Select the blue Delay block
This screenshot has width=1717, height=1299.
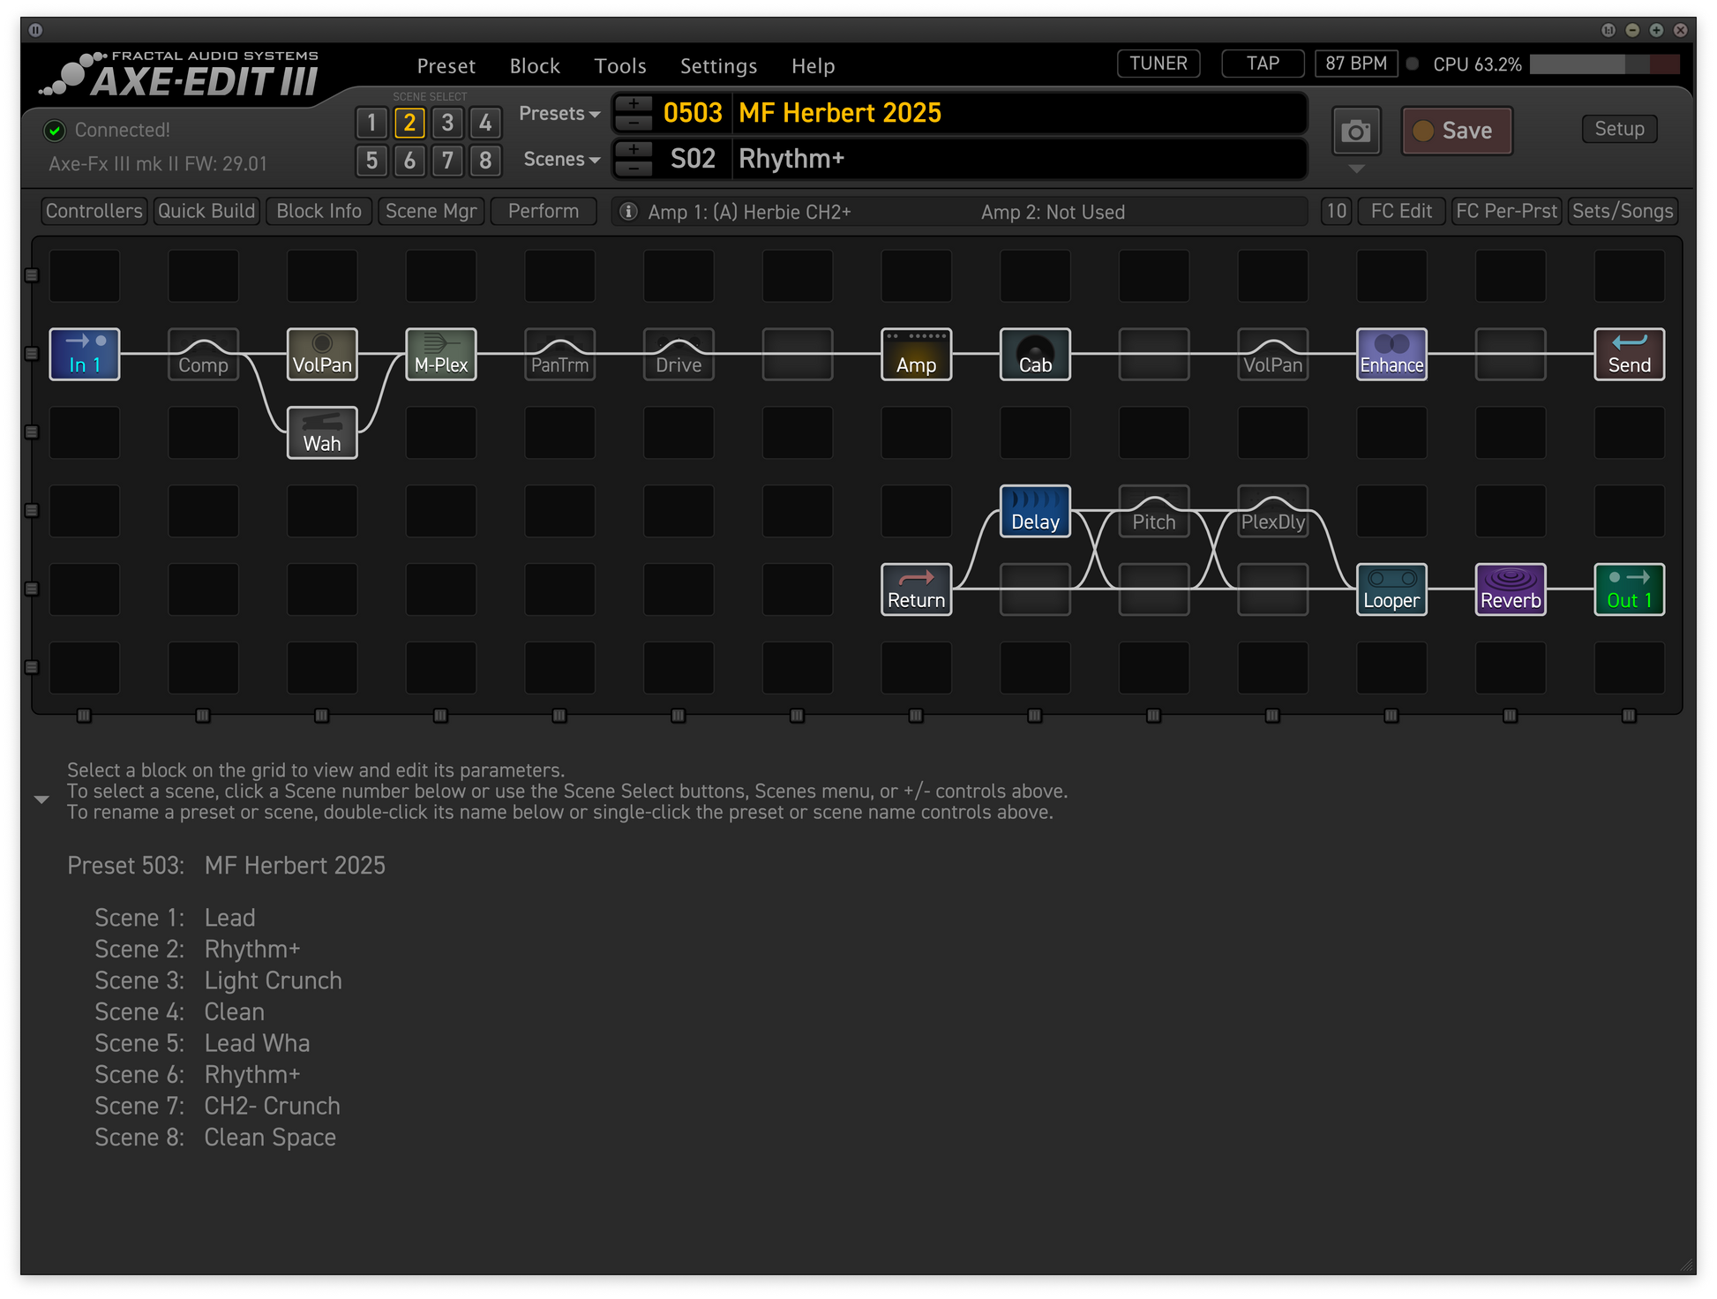pos(1034,511)
